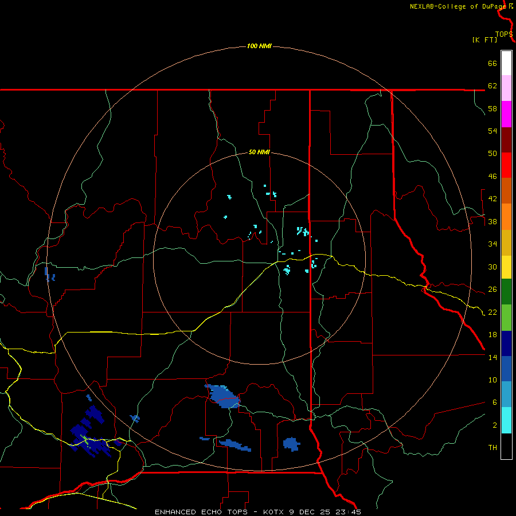Select the cyan legend swatch

click(x=506, y=420)
